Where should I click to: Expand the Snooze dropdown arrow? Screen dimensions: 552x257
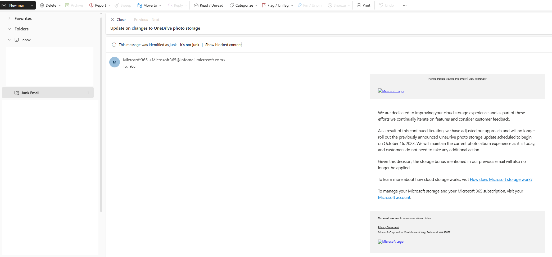349,5
